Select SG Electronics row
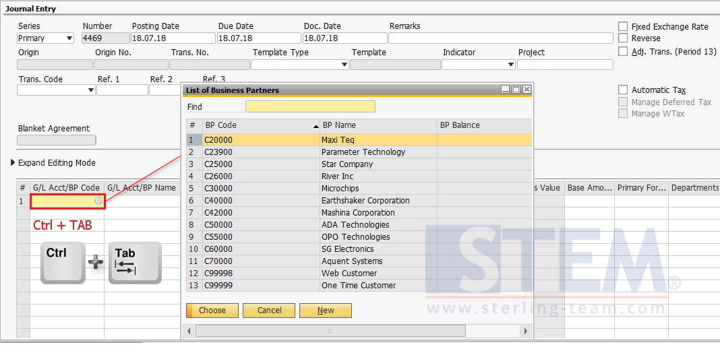 [359, 249]
